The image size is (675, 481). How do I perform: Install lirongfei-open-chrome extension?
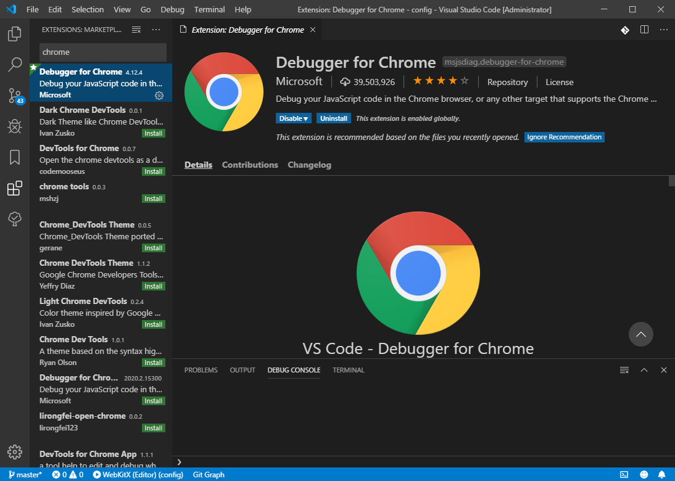click(x=154, y=428)
